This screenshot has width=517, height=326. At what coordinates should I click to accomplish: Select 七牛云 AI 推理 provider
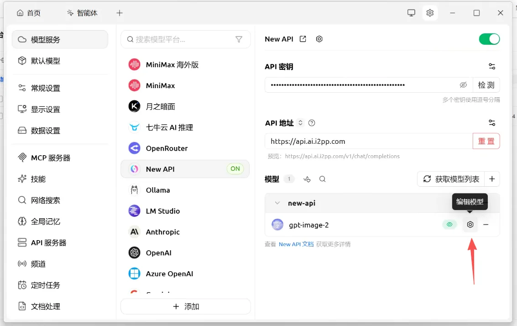click(185, 127)
